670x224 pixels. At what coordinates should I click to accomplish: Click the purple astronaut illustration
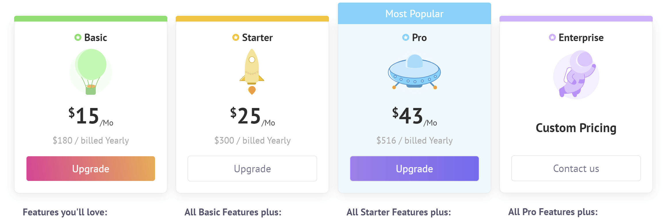coord(576,74)
